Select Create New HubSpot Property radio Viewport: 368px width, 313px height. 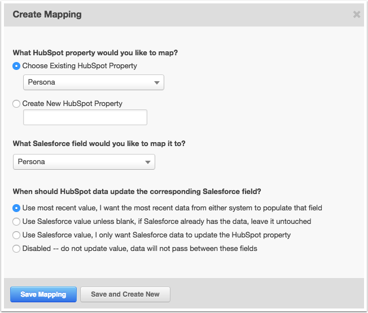point(16,104)
